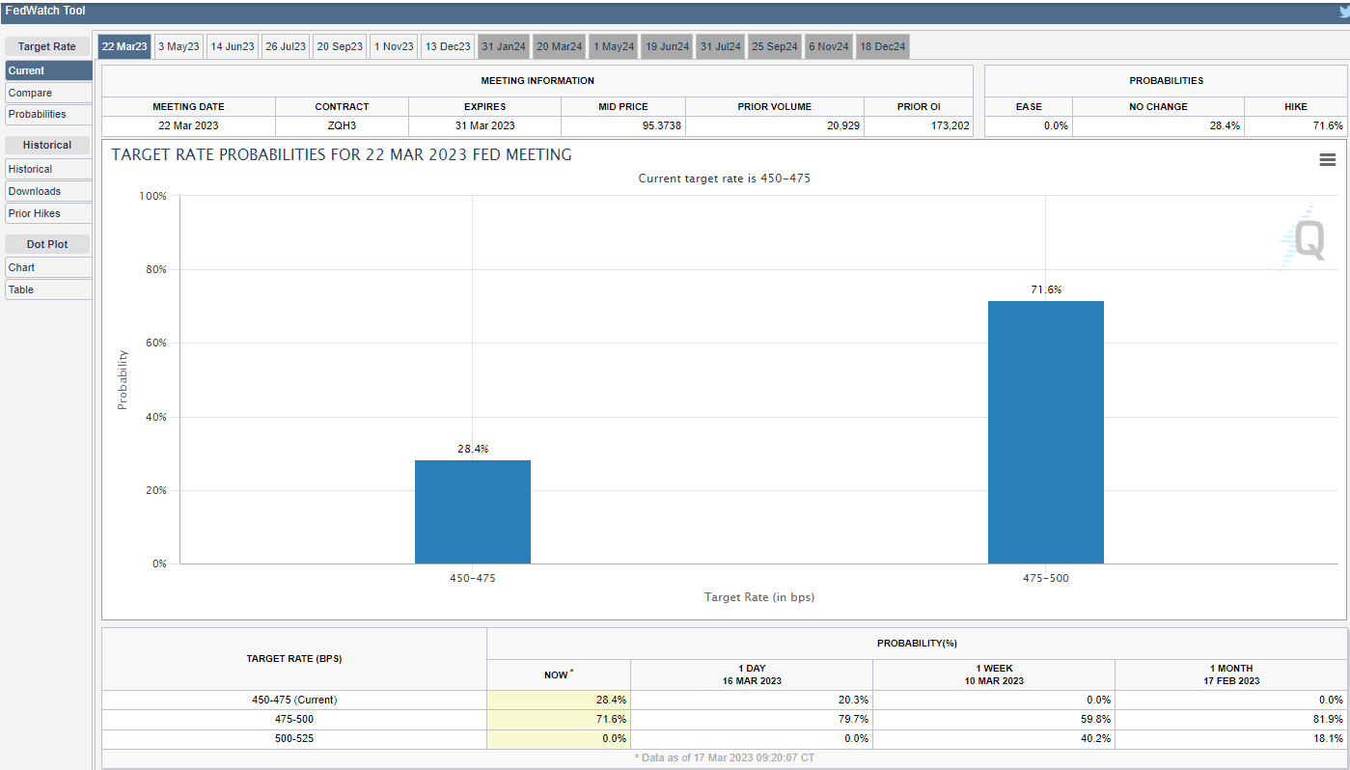Click the ZQH3 contract cell
The image size is (1350, 770).
pyautogui.click(x=342, y=125)
